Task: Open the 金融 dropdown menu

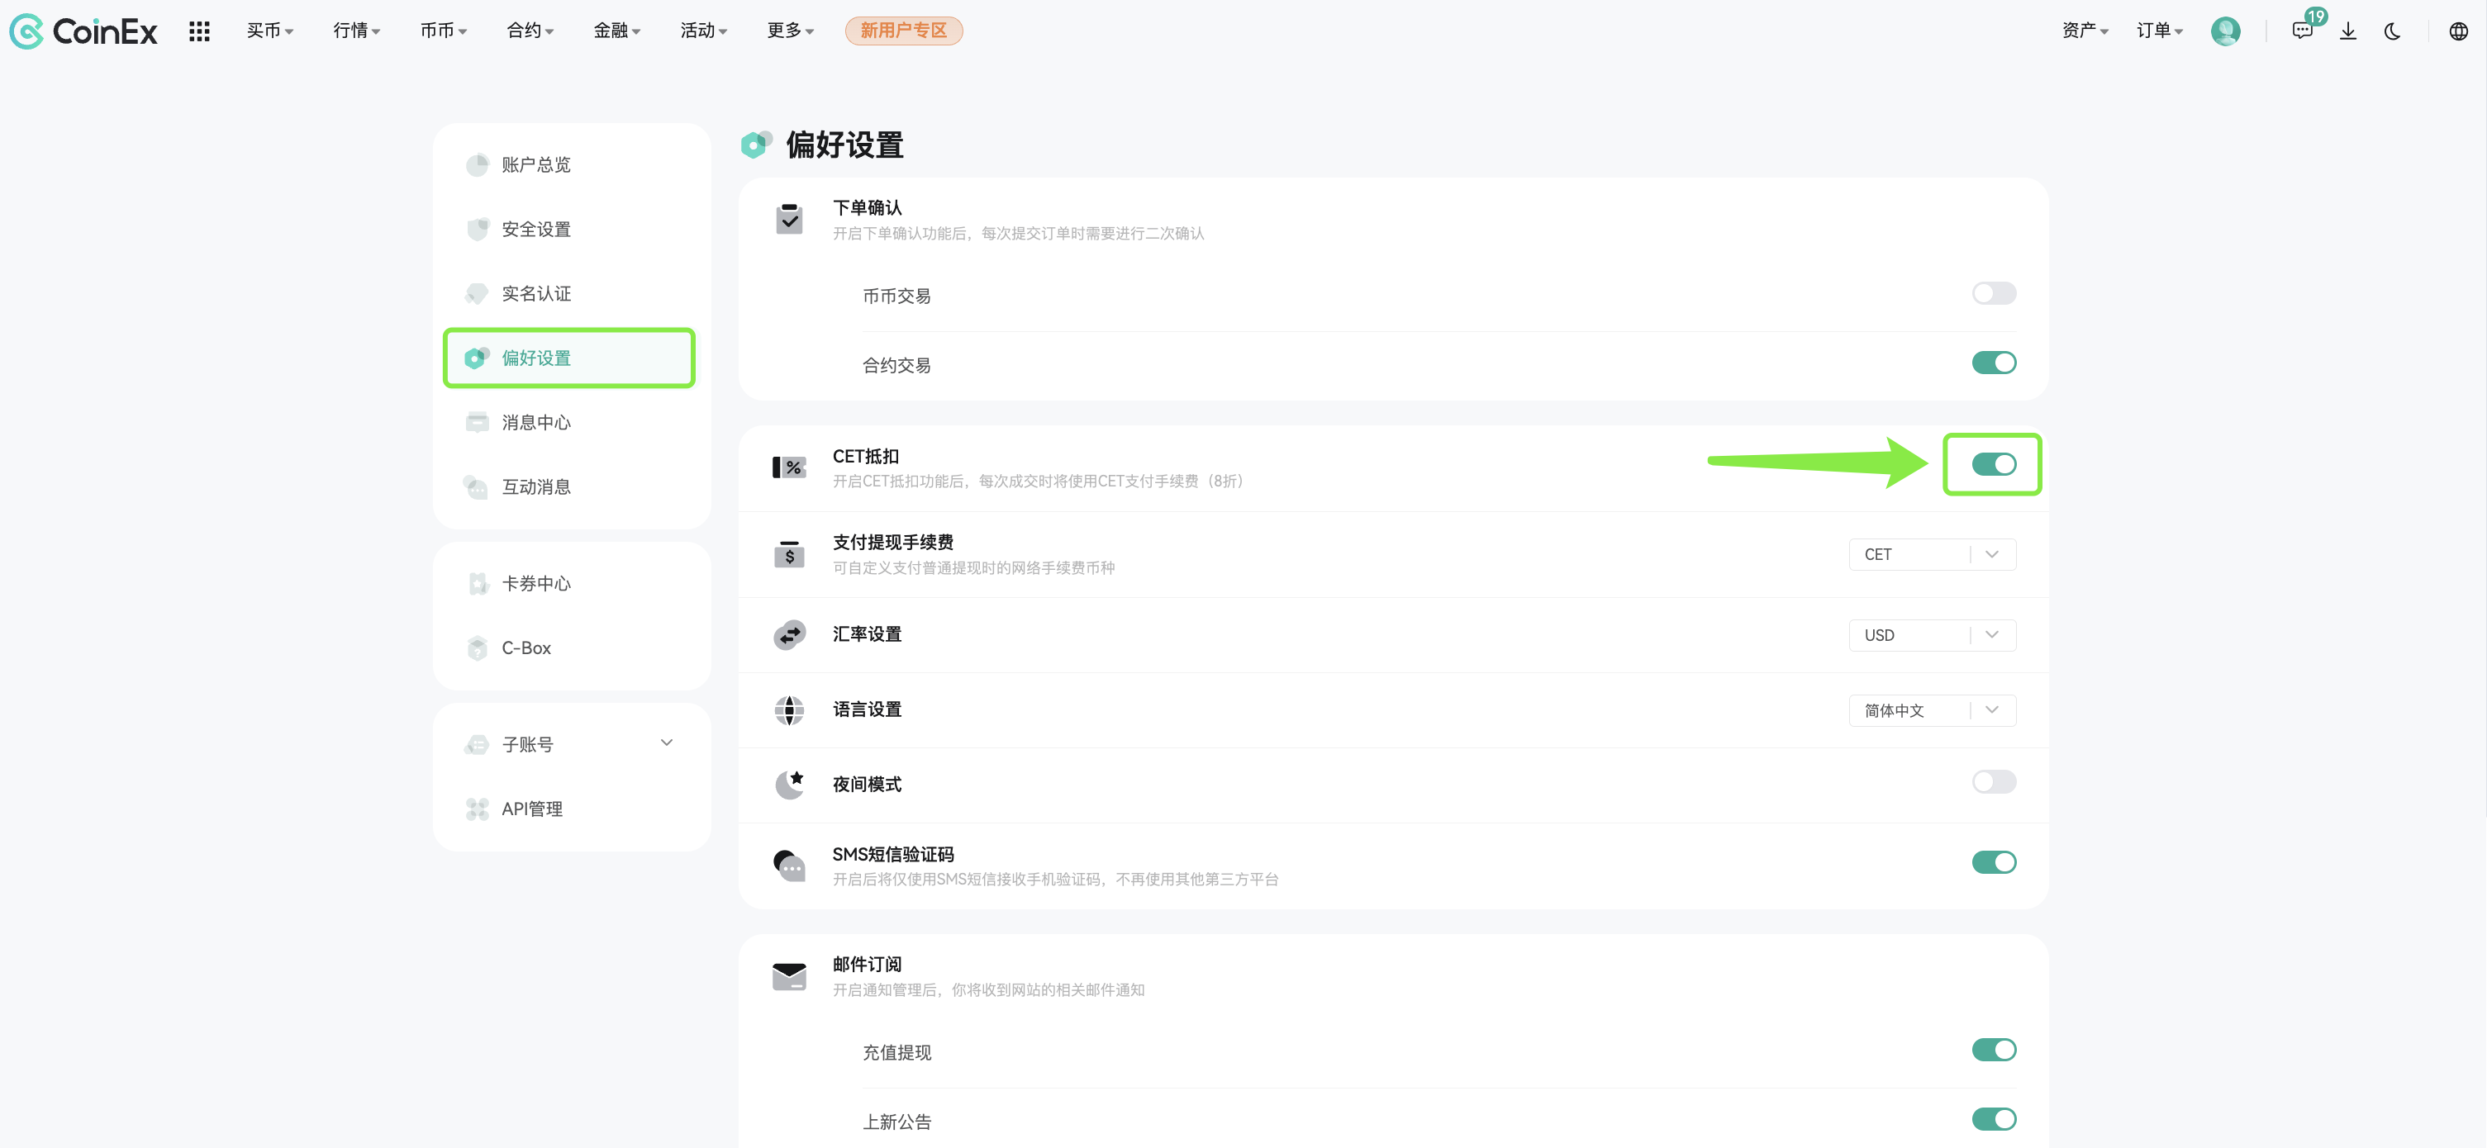Action: click(617, 31)
